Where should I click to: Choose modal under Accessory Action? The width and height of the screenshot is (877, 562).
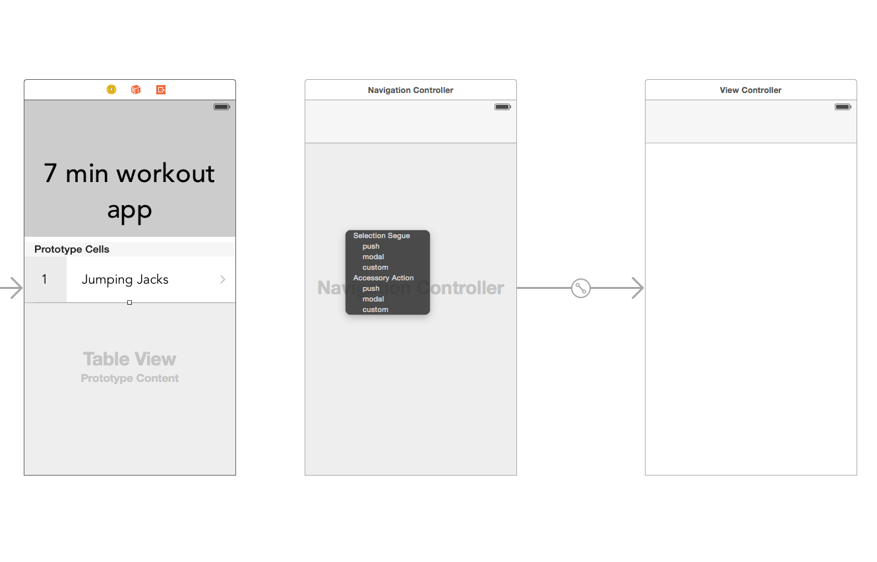(373, 299)
